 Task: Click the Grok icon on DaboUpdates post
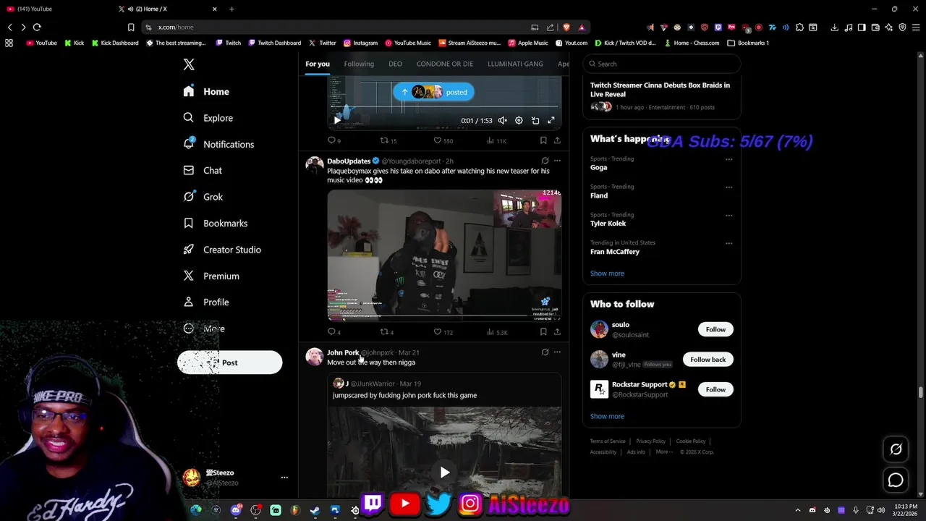coord(545,161)
